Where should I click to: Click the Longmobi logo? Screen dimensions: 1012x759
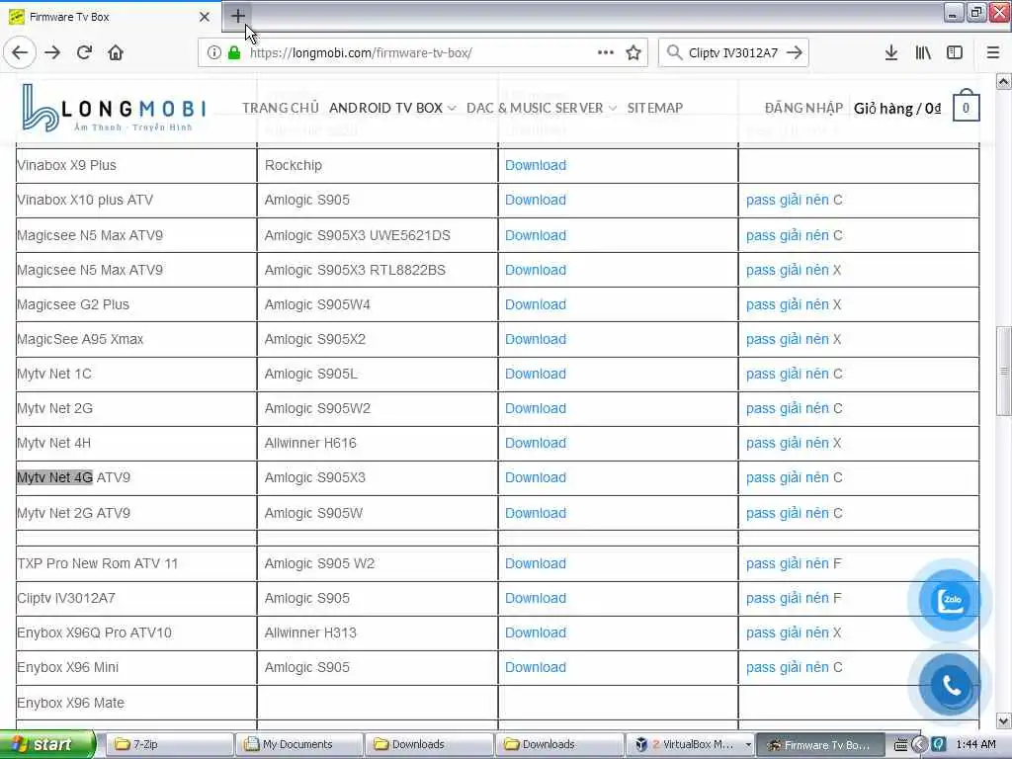pyautogui.click(x=114, y=109)
